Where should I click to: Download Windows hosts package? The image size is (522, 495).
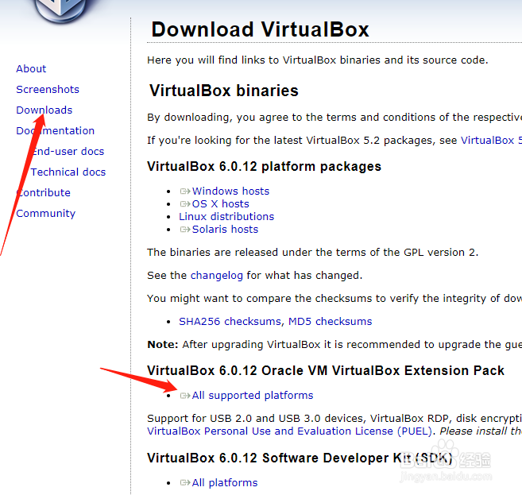(230, 191)
